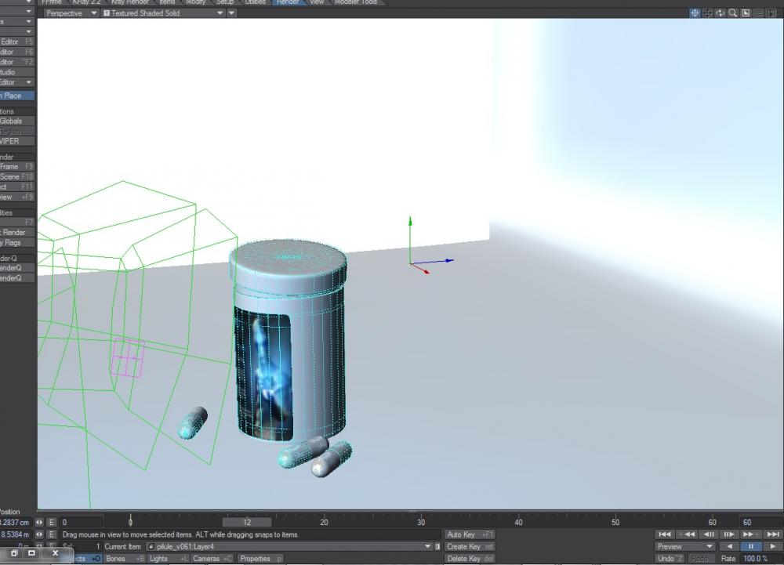Step forward one frame
This screenshot has height=565, width=784.
click(729, 534)
